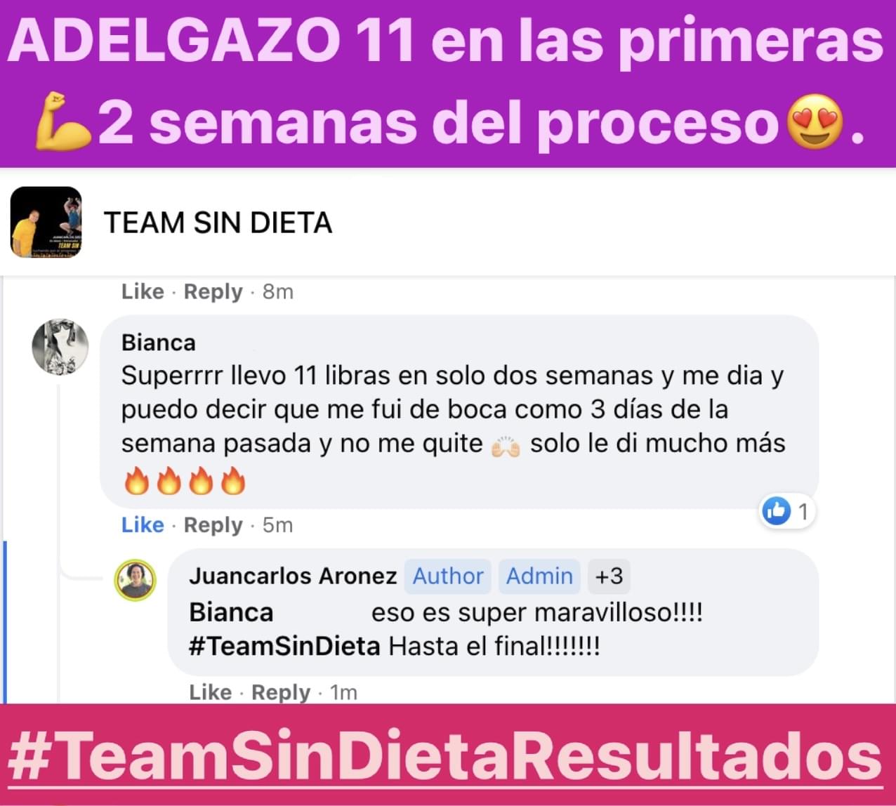This screenshot has width=896, height=806.
Task: Open Juancarlos Aronez's profile name
Action: 293,576
